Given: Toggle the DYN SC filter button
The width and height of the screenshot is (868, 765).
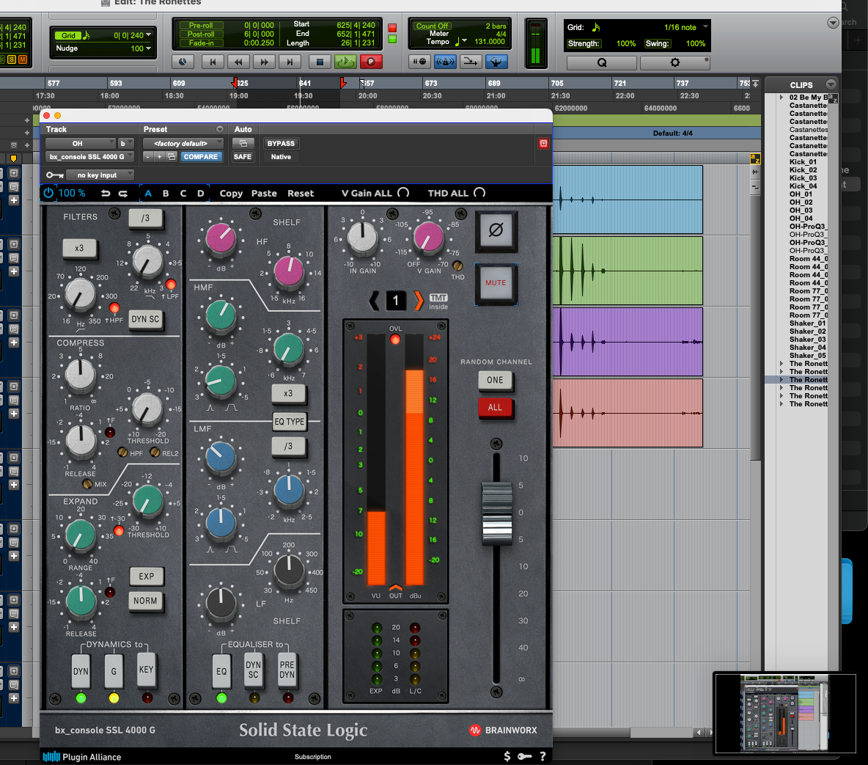Looking at the screenshot, I should coord(145,320).
